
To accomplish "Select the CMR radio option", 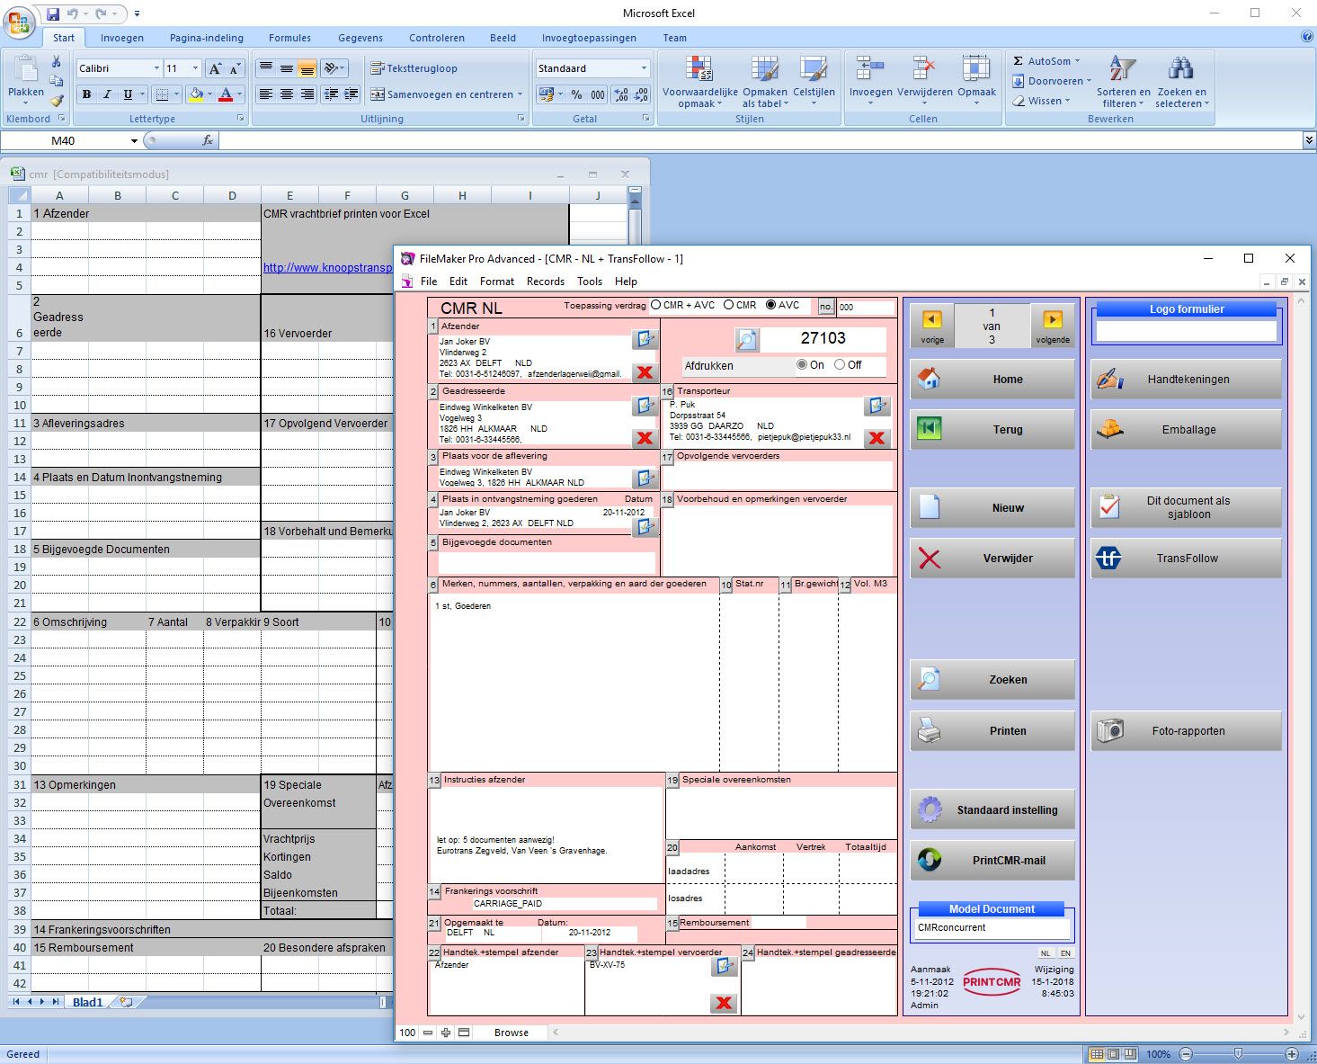I will pyautogui.click(x=728, y=305).
